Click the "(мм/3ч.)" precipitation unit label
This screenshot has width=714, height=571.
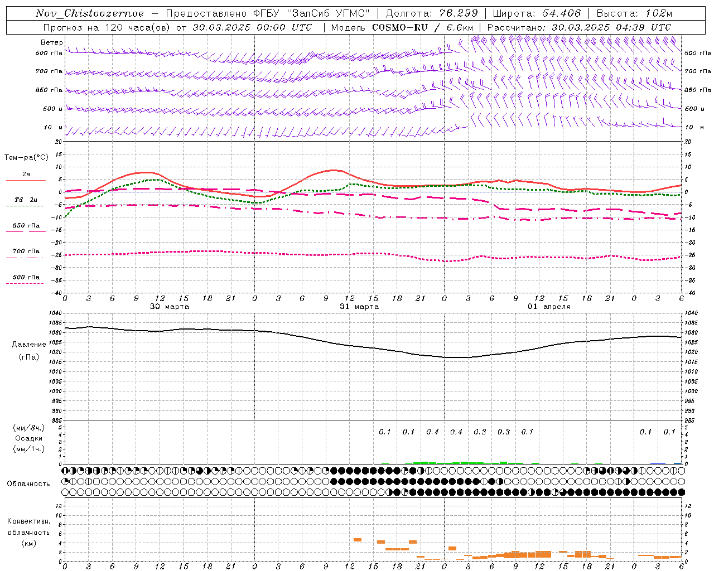(x=29, y=428)
